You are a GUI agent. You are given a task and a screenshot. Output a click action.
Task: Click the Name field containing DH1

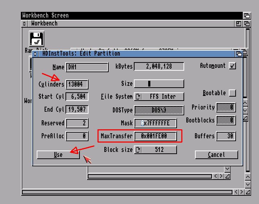tap(87, 67)
